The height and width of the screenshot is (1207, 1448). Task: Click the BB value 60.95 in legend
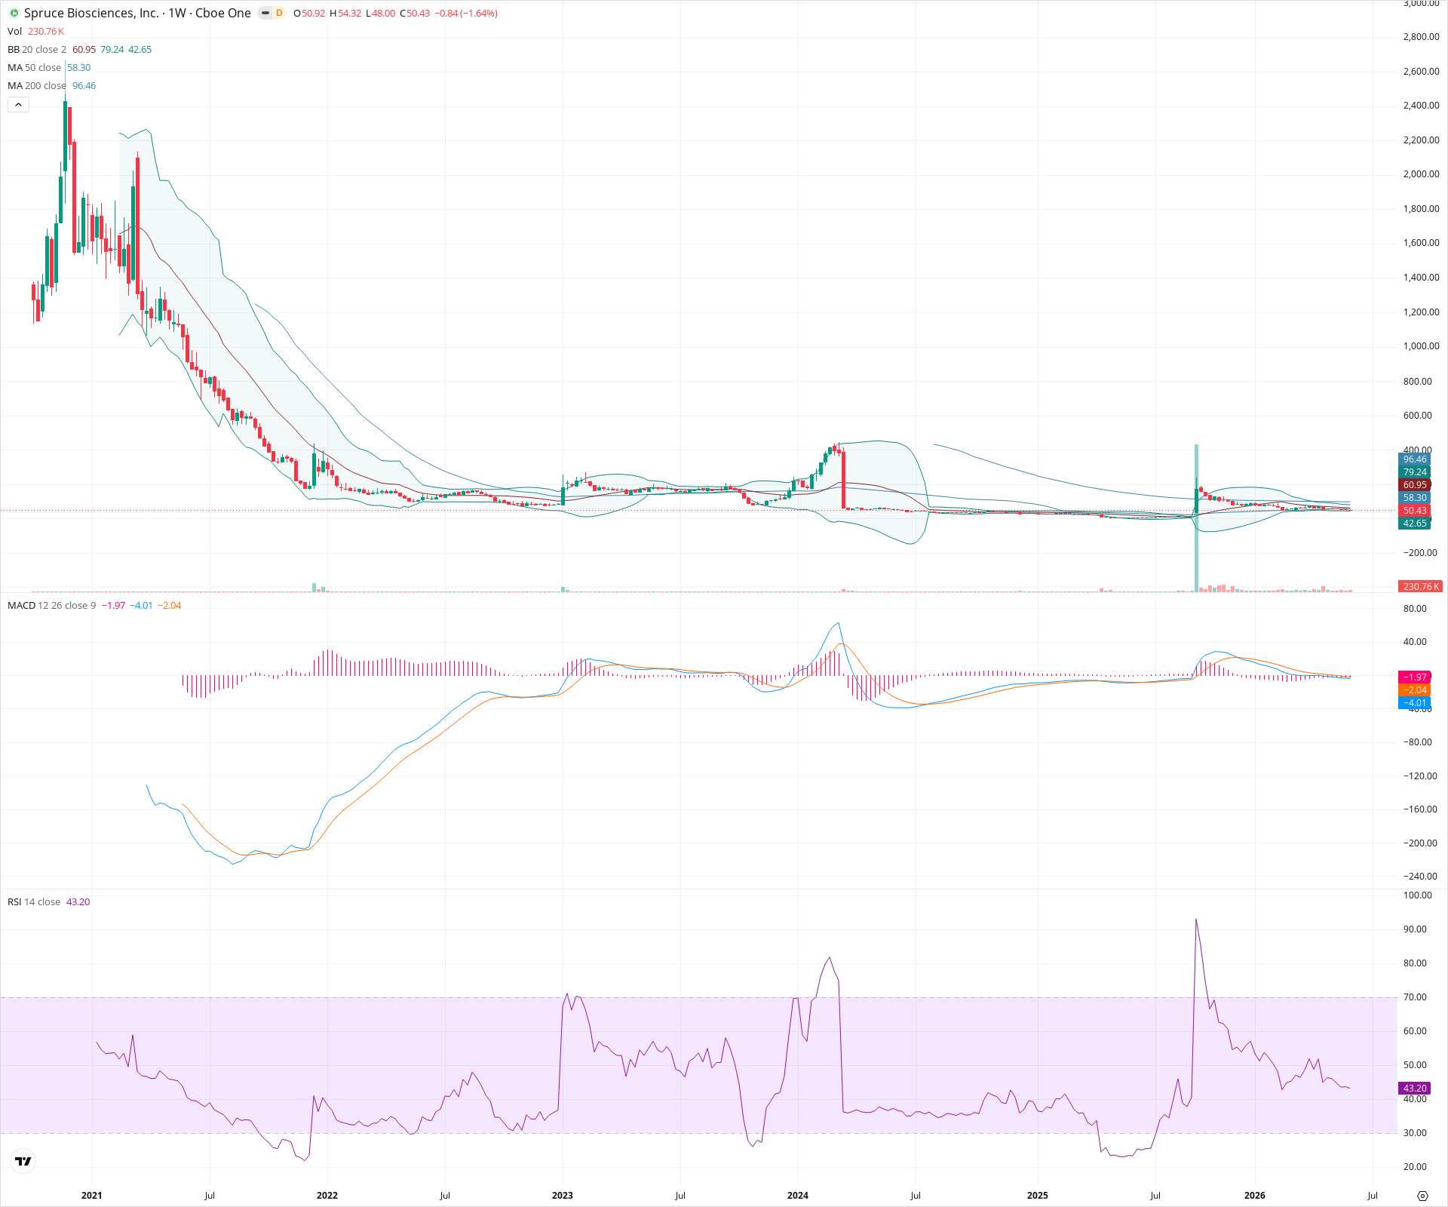point(84,49)
